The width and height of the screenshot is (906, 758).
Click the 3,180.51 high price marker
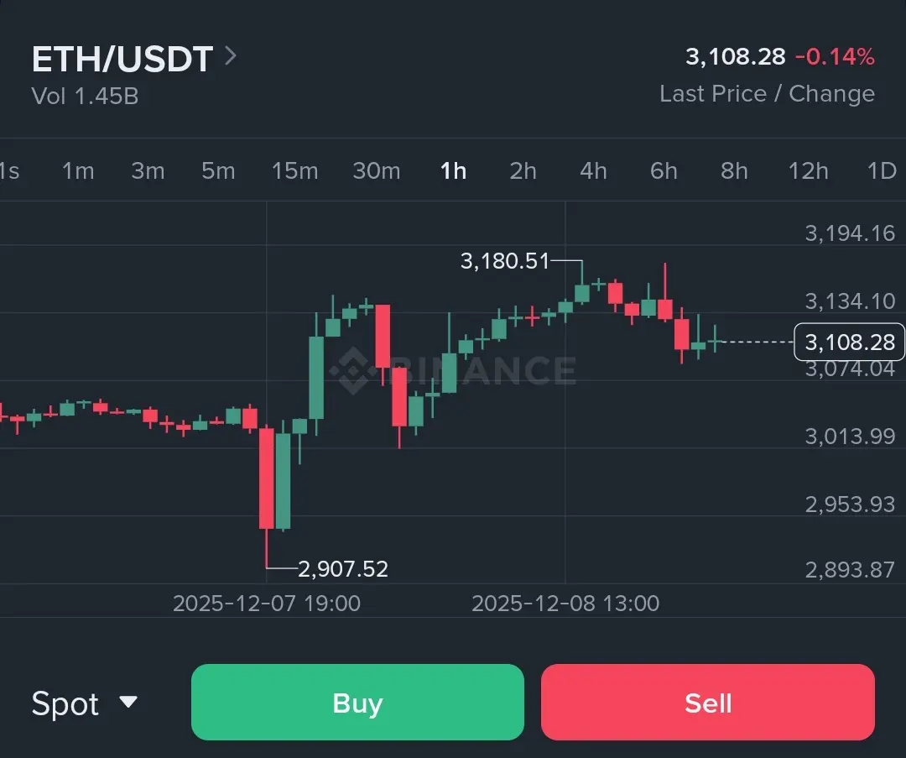tap(504, 261)
